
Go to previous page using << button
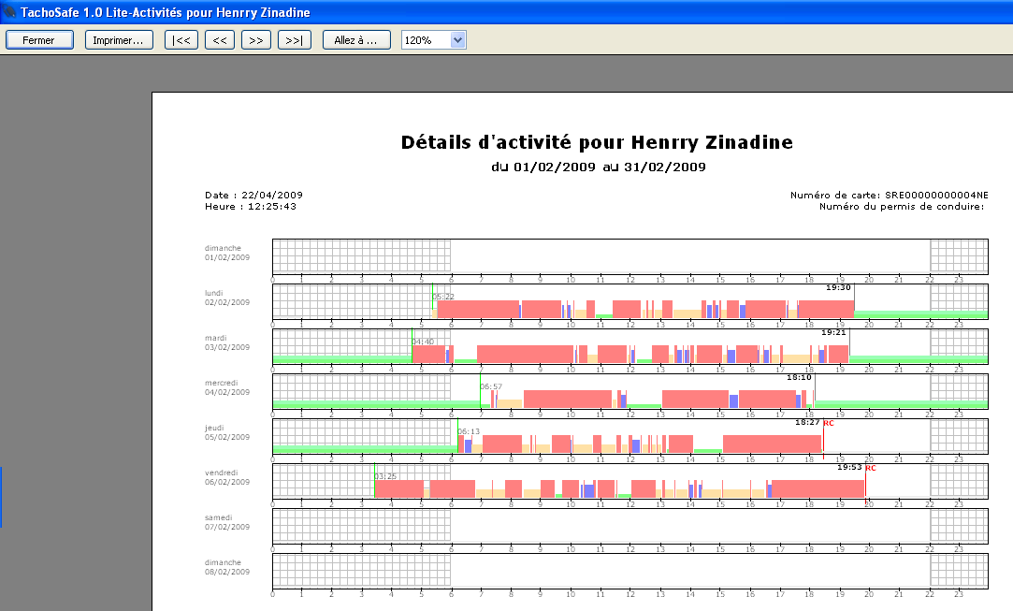[x=220, y=40]
